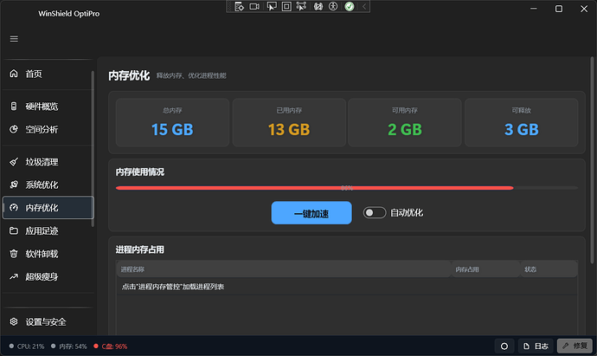Click the 2 GB available memory value
The height and width of the screenshot is (356, 597).
coord(405,130)
